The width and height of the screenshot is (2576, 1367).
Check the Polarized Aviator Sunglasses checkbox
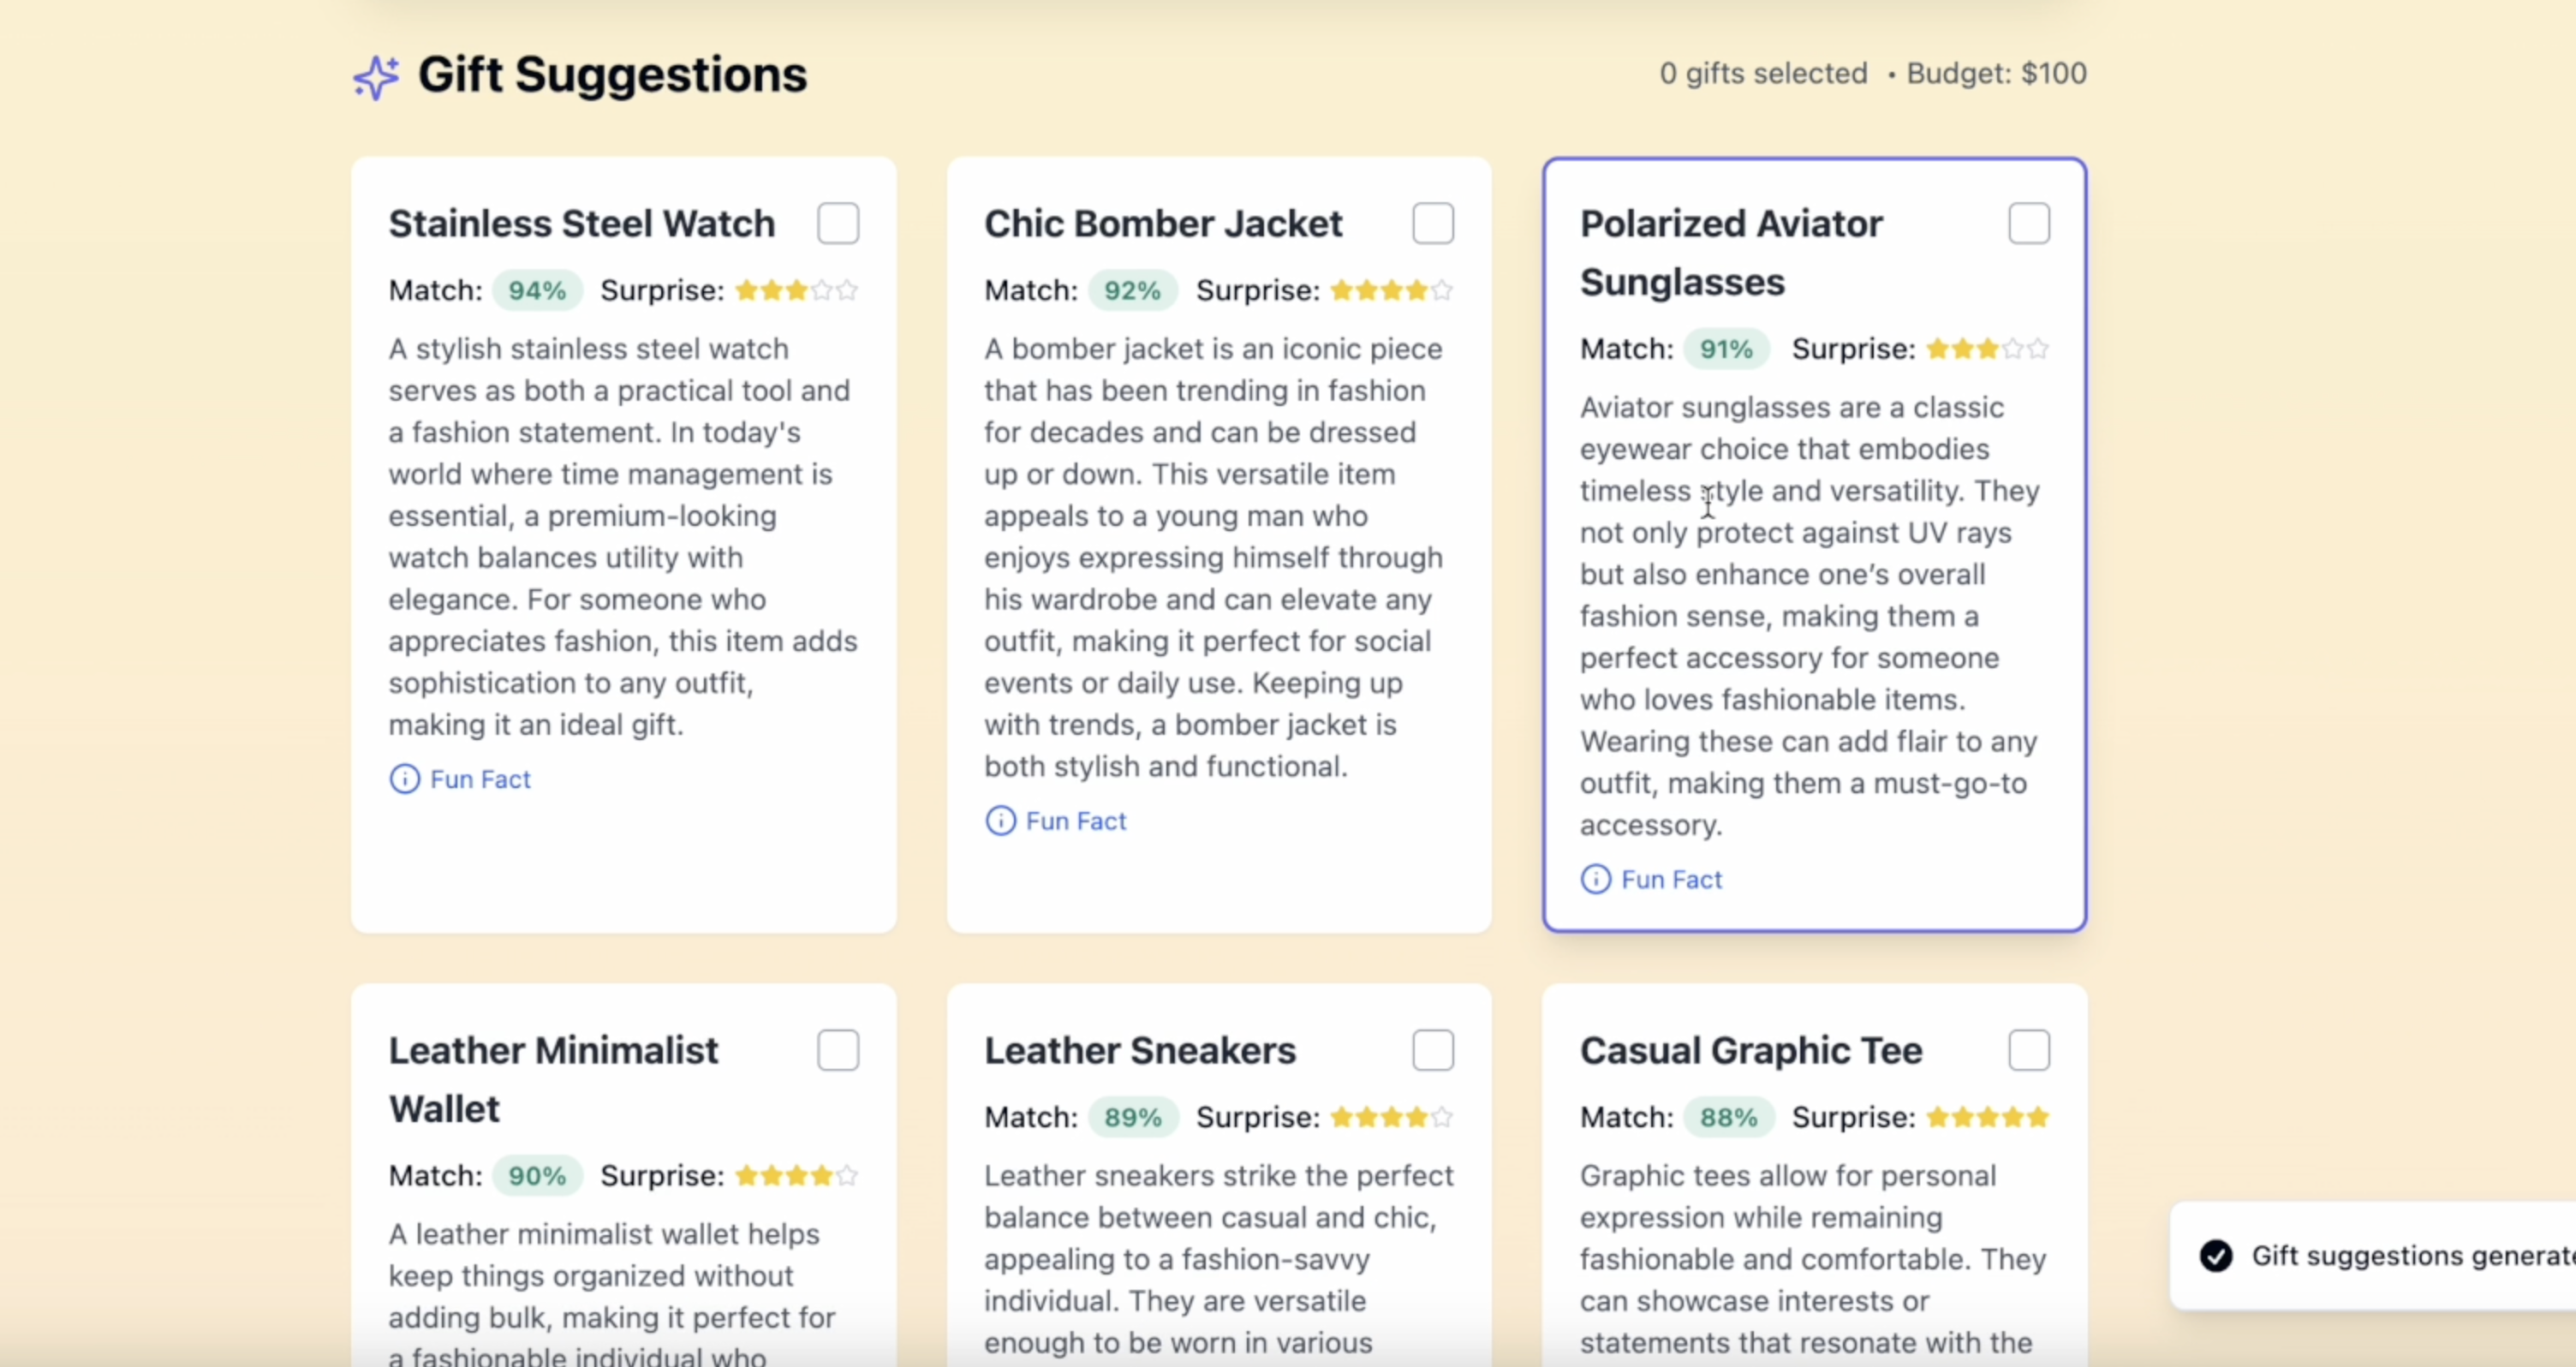2029,223
